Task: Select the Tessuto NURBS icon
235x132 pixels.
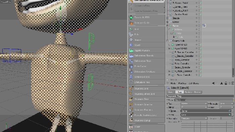Action: point(131,17)
